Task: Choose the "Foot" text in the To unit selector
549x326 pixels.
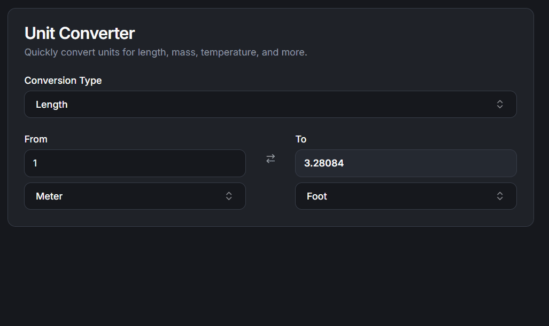Action: 317,196
